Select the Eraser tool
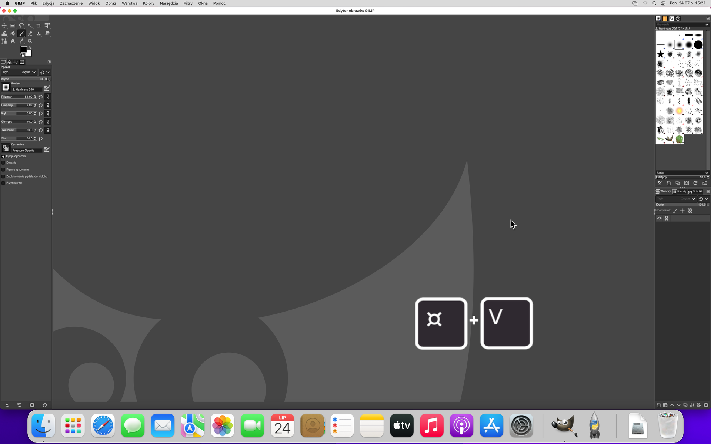 30,33
